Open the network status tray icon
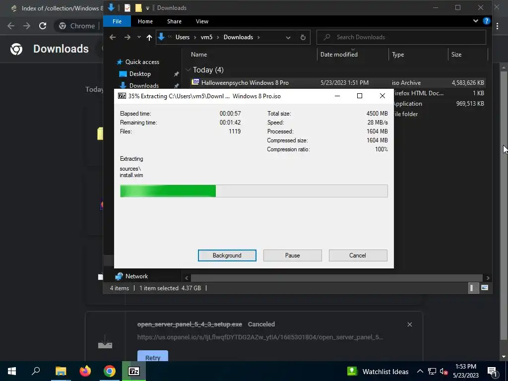 432,371
